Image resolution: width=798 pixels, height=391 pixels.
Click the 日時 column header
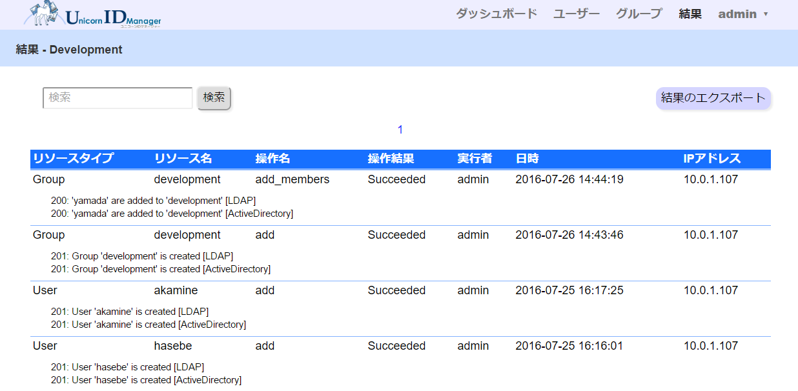527,159
